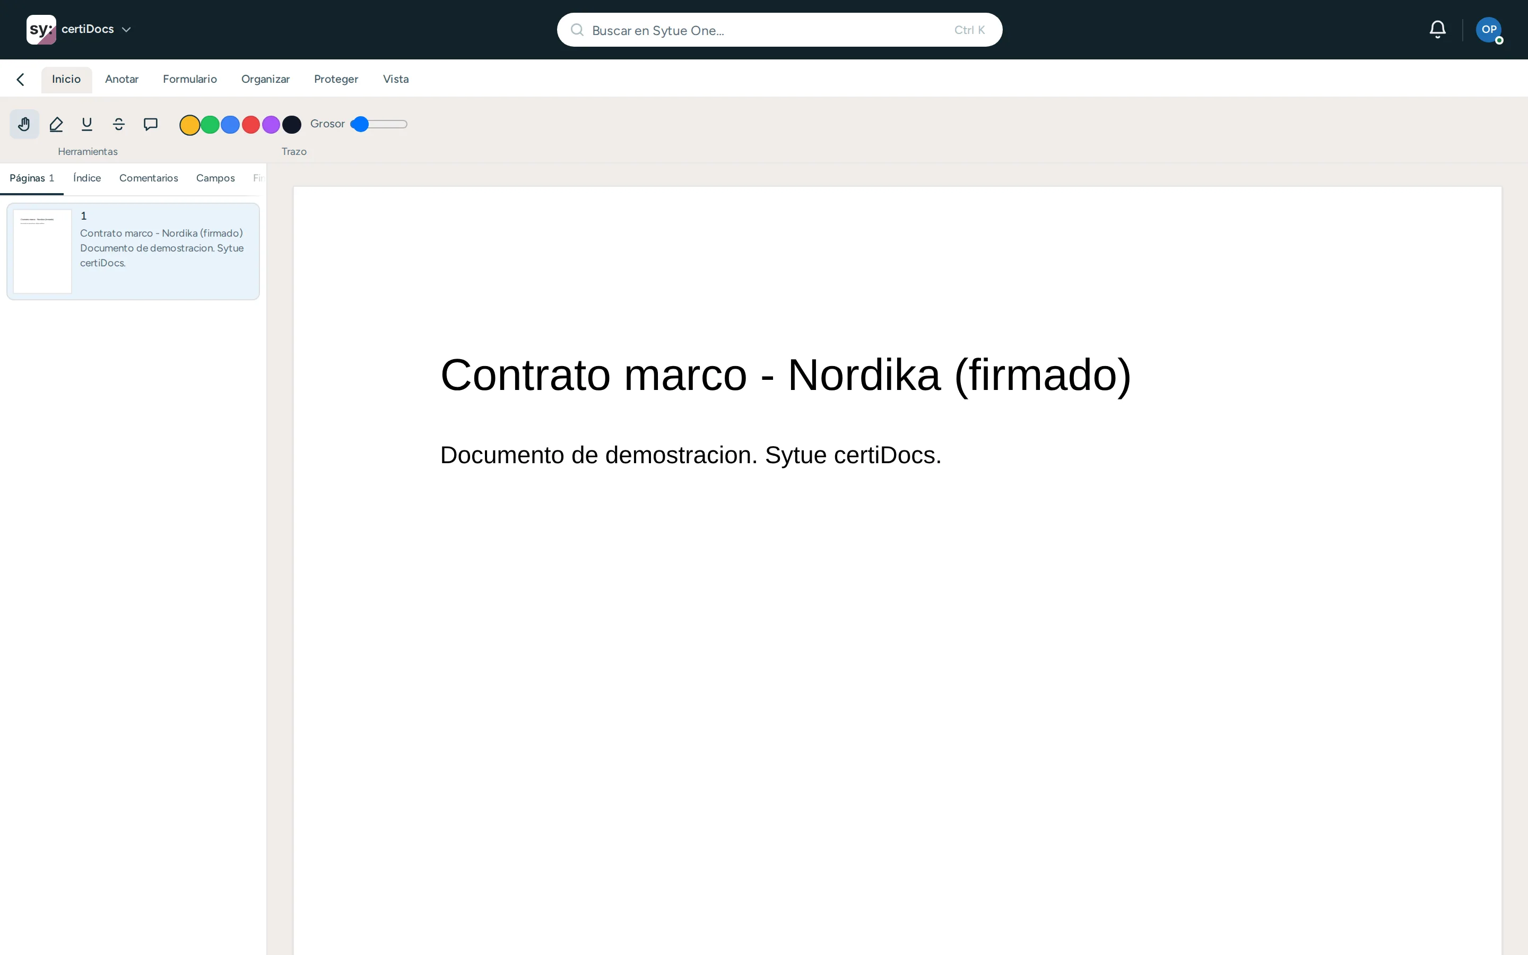Open the Anotar ribbon tab
The width and height of the screenshot is (1528, 955).
[x=122, y=80]
